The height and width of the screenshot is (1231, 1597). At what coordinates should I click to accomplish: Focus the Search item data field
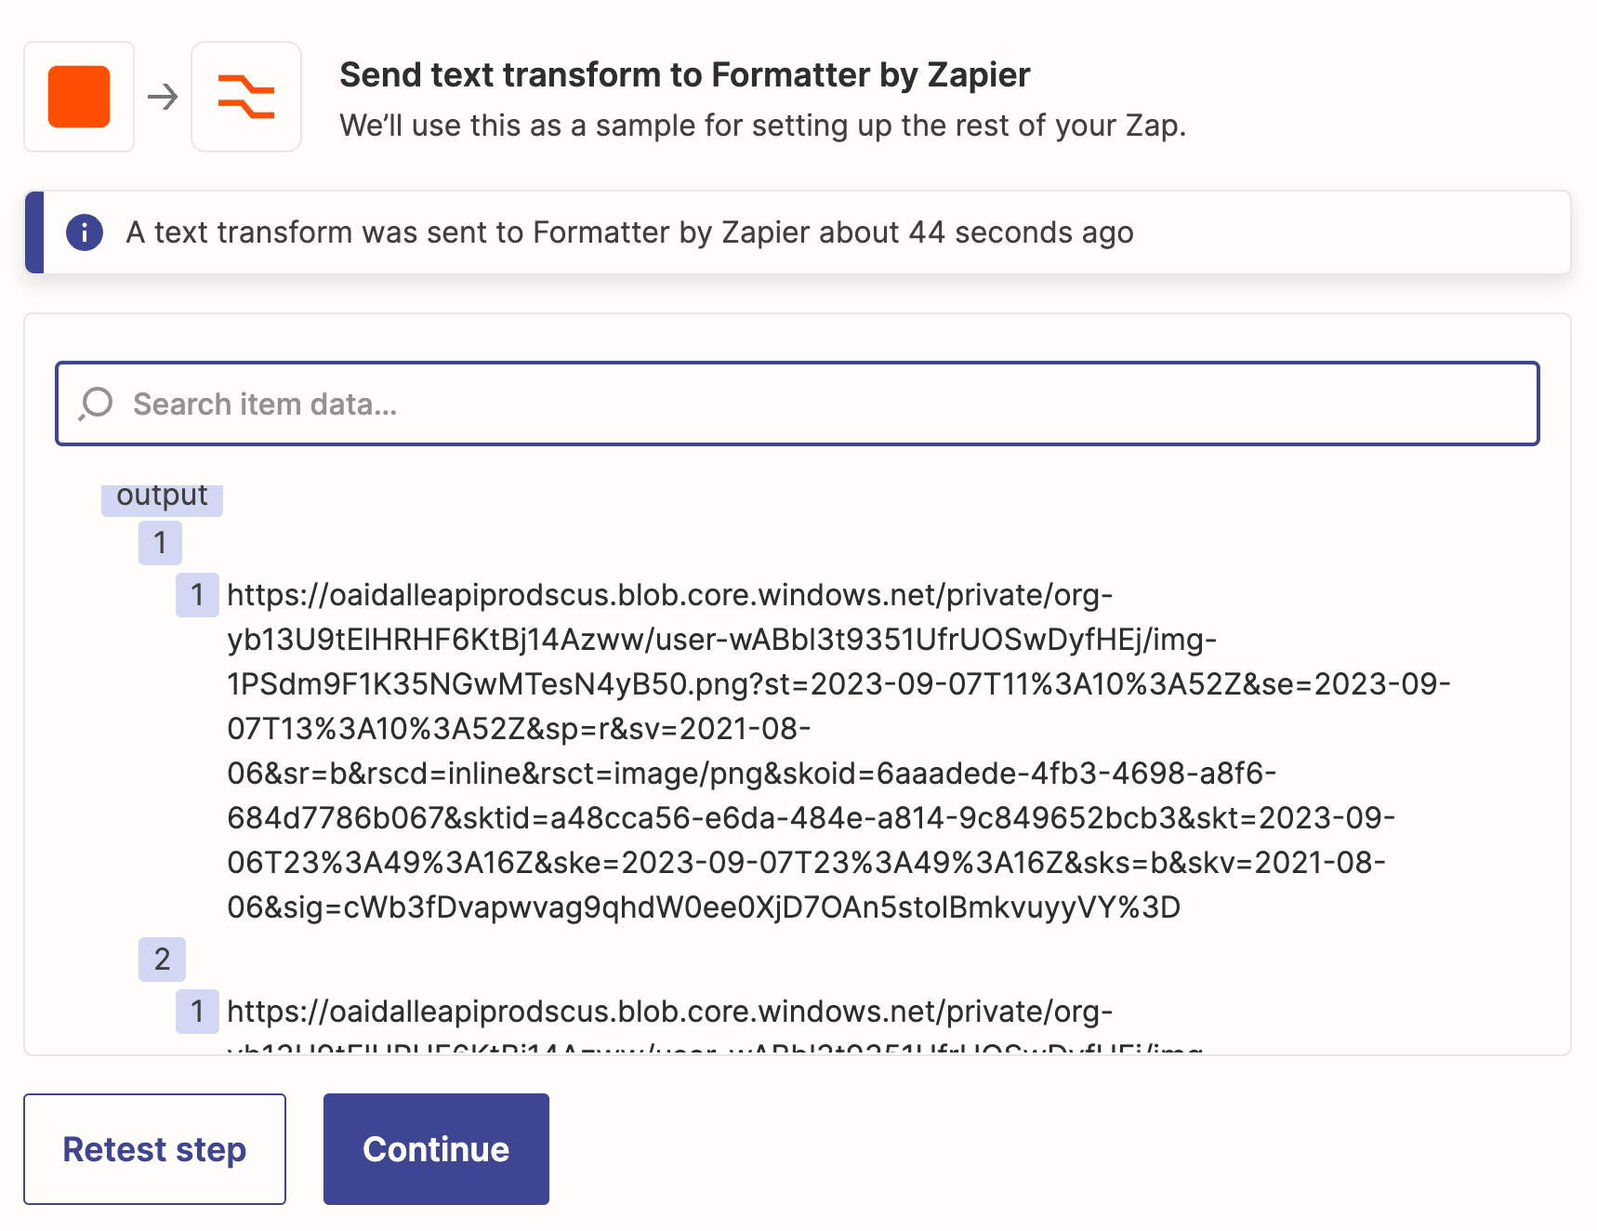(x=798, y=404)
